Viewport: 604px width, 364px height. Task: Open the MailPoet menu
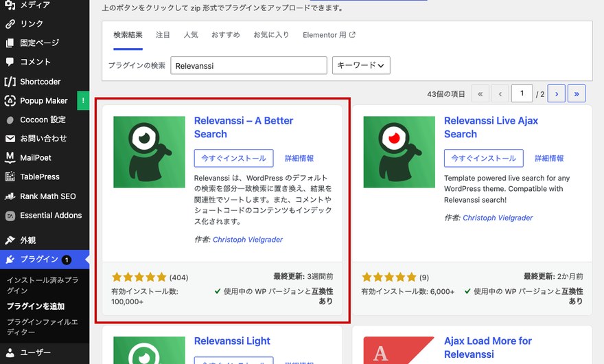[45, 157]
